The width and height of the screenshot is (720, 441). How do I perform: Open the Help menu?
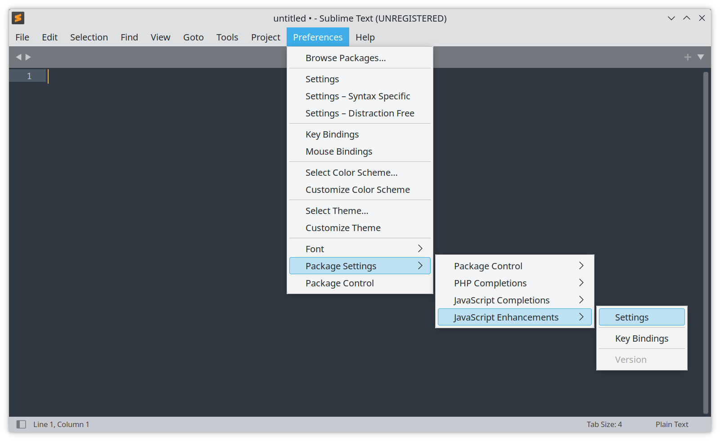click(x=365, y=37)
